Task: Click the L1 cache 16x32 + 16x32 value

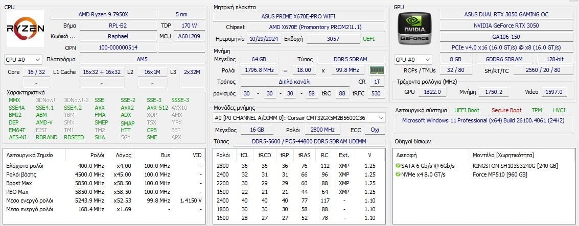Action: coord(102,72)
